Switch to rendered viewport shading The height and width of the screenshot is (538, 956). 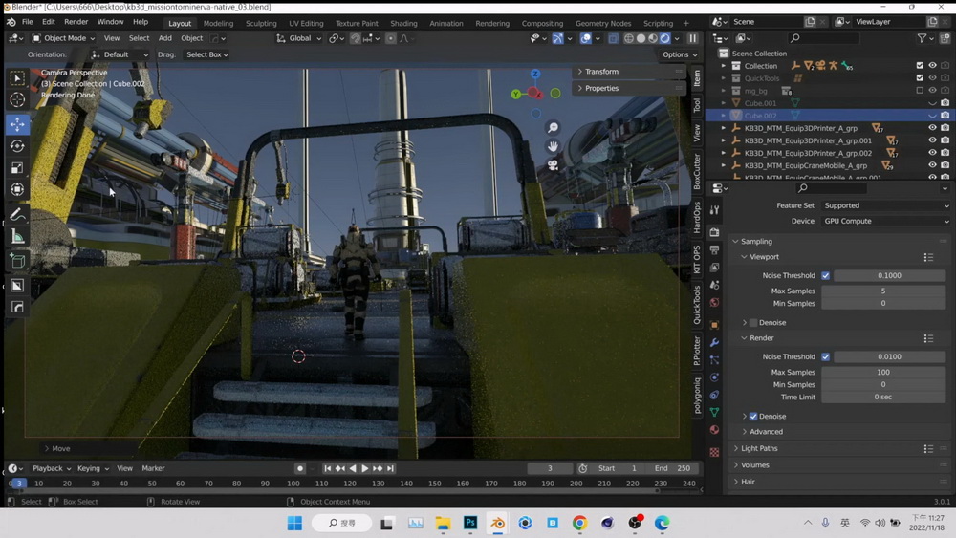pos(665,38)
